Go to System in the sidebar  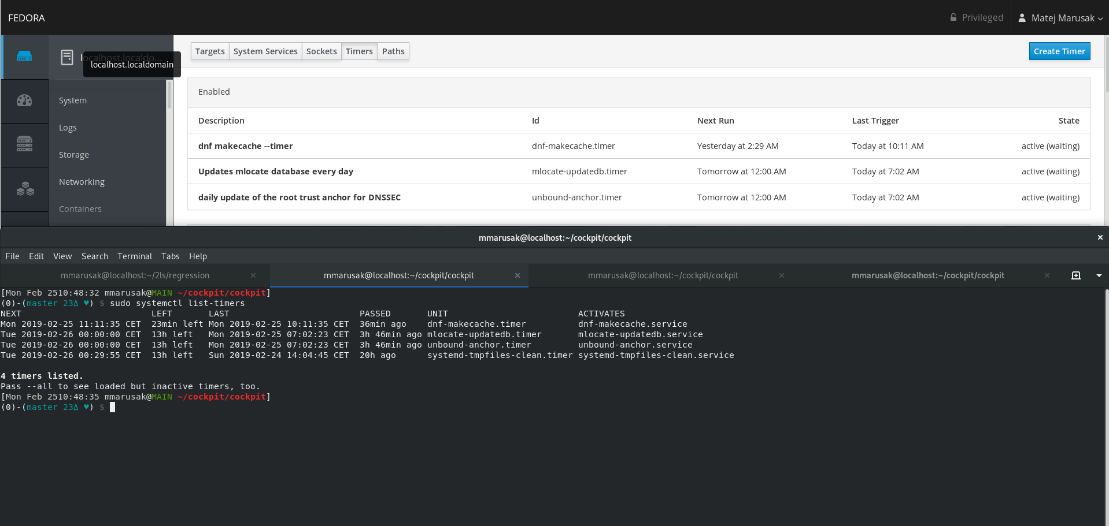coord(73,100)
